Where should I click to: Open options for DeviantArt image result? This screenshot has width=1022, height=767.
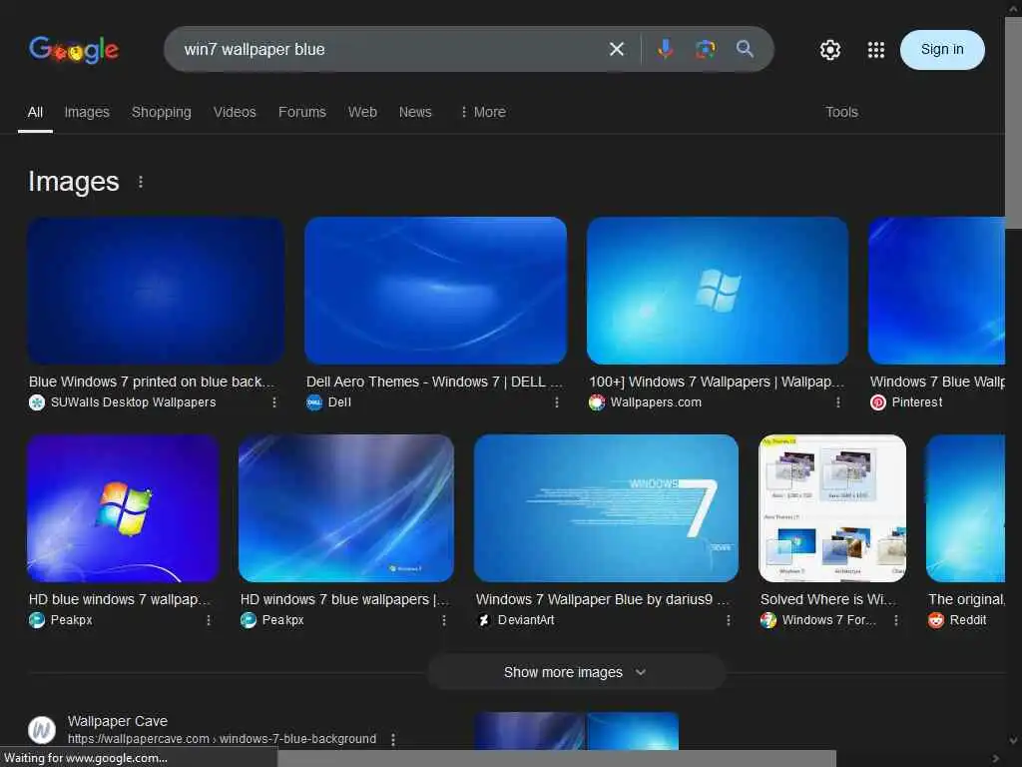(x=728, y=620)
